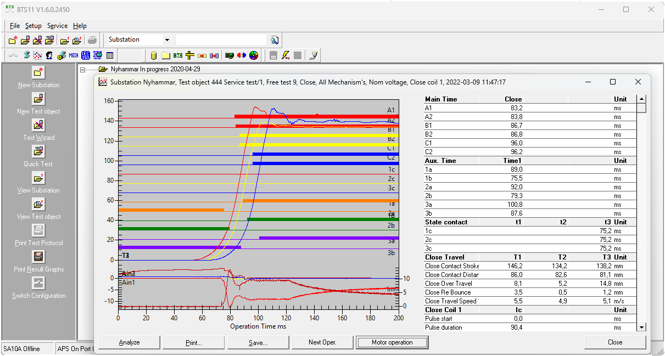Open the Setup menu
Viewport: 665px width, 356px height.
pos(33,26)
